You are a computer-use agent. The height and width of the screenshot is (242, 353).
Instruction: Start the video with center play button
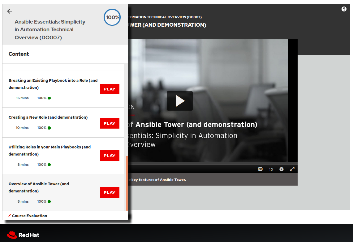pos(180,101)
